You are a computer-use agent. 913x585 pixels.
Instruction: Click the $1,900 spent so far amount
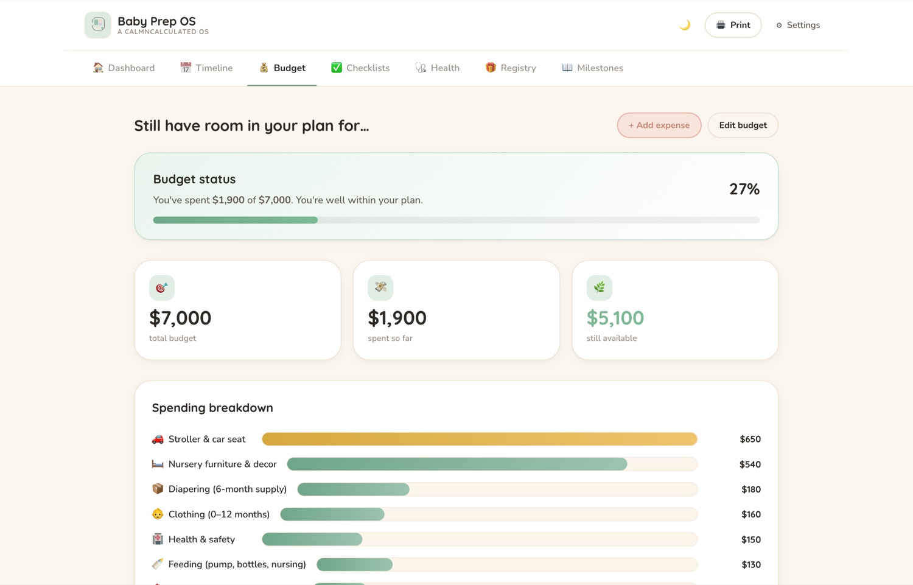[397, 318]
